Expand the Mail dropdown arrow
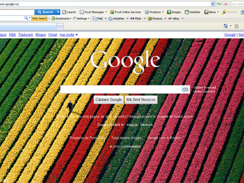The height and width of the screenshot is (183, 244). [x=105, y=19]
